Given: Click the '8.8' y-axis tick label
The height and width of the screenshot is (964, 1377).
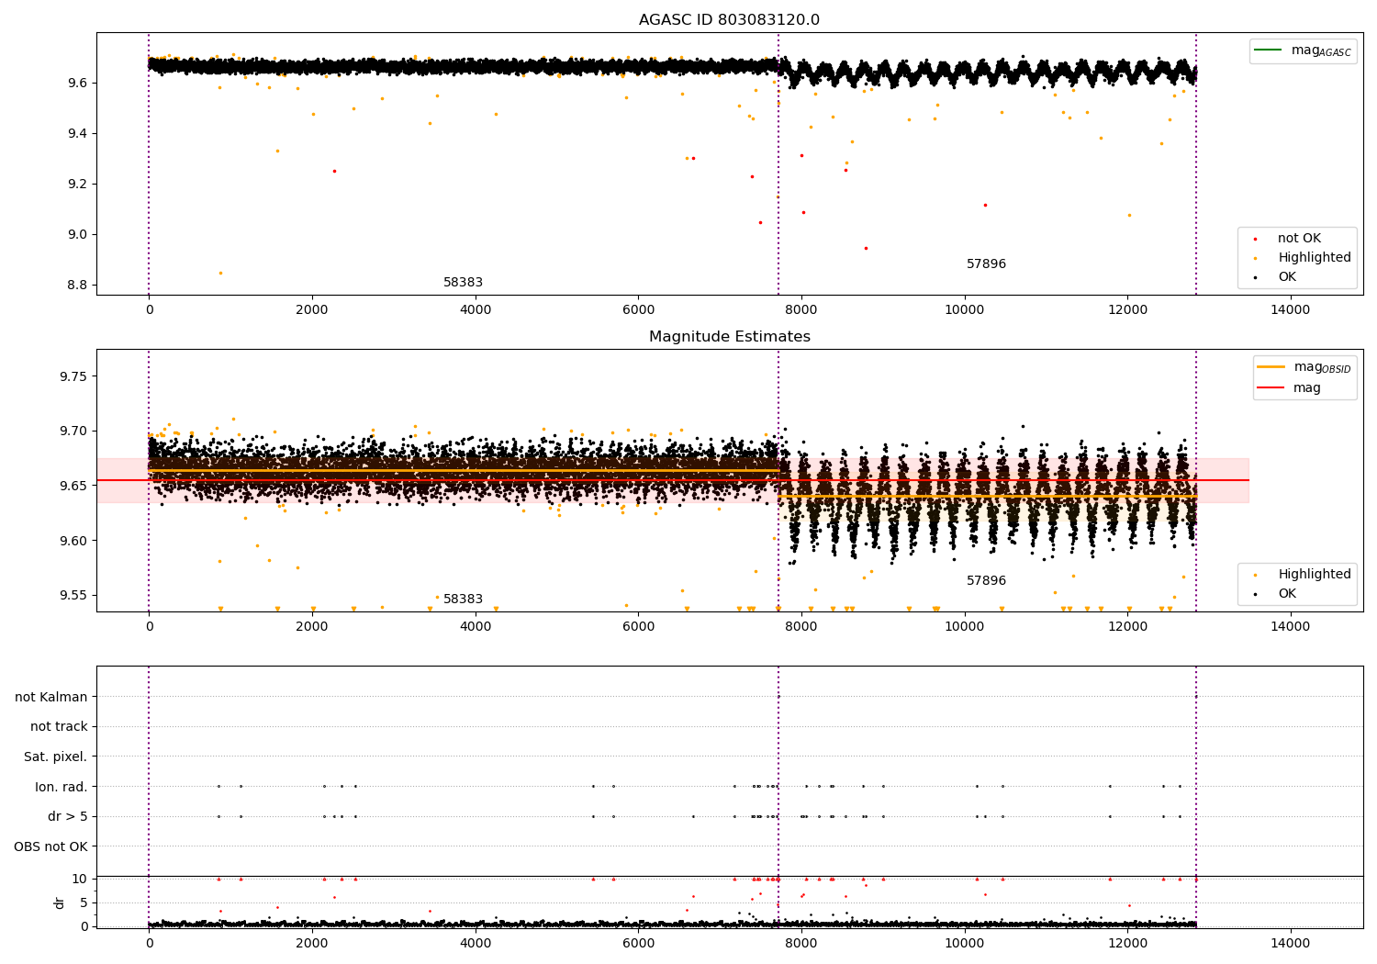Looking at the screenshot, I should 77,286.
